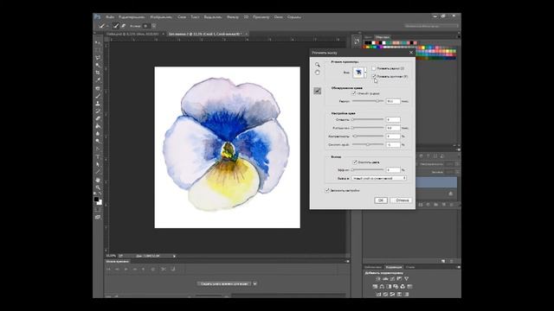Toggle the Remember Settings checkbox

point(327,190)
